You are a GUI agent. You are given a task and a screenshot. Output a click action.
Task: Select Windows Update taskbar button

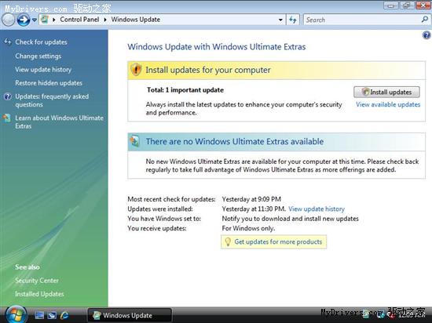point(130,315)
